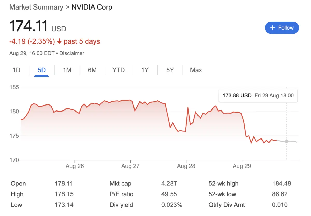Switch chart to 6M range

coord(92,70)
